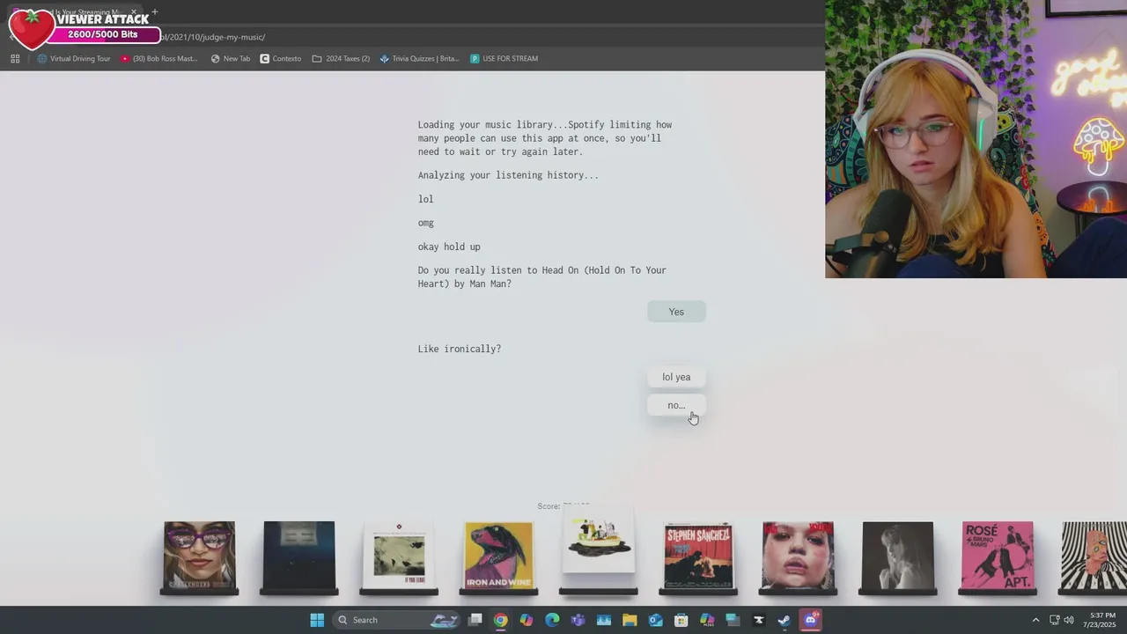Open the Windows Start menu
This screenshot has width=1127, height=634.
317,620
